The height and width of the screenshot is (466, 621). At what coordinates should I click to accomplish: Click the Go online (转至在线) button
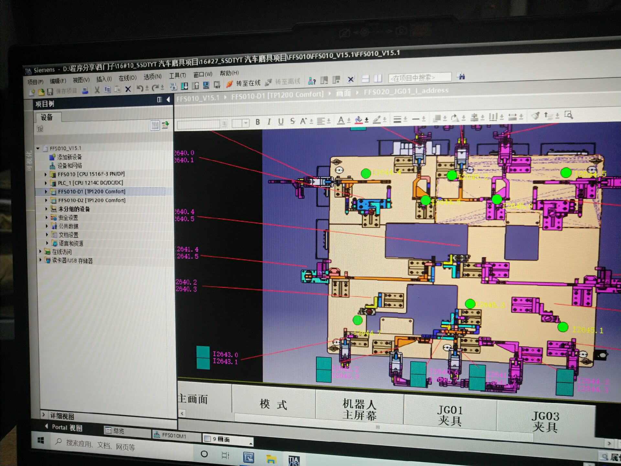248,83
